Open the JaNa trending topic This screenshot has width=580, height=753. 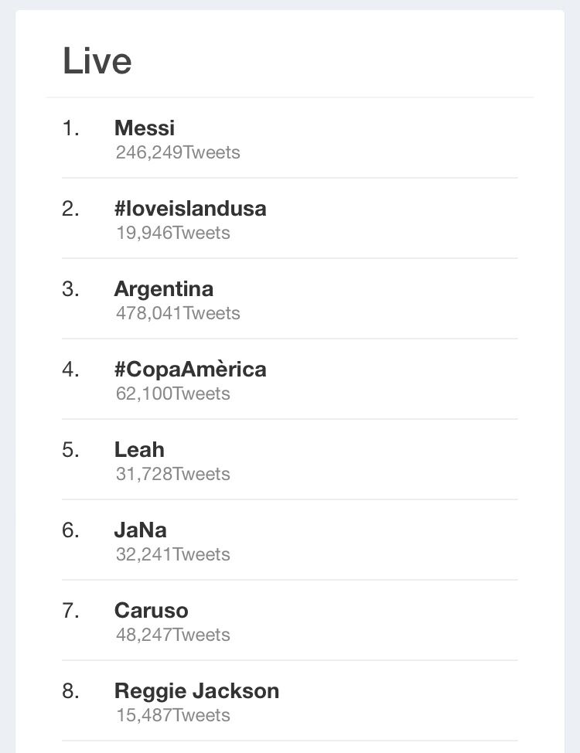[141, 530]
